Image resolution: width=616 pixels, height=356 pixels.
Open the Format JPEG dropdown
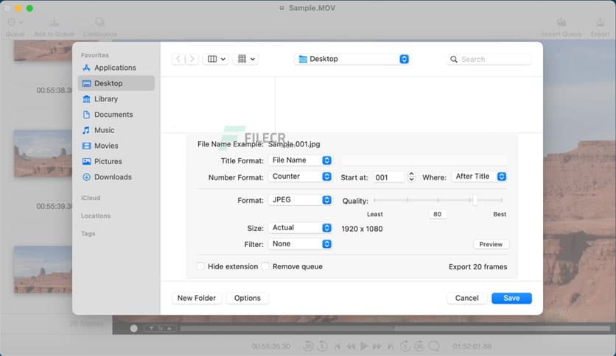coord(300,200)
